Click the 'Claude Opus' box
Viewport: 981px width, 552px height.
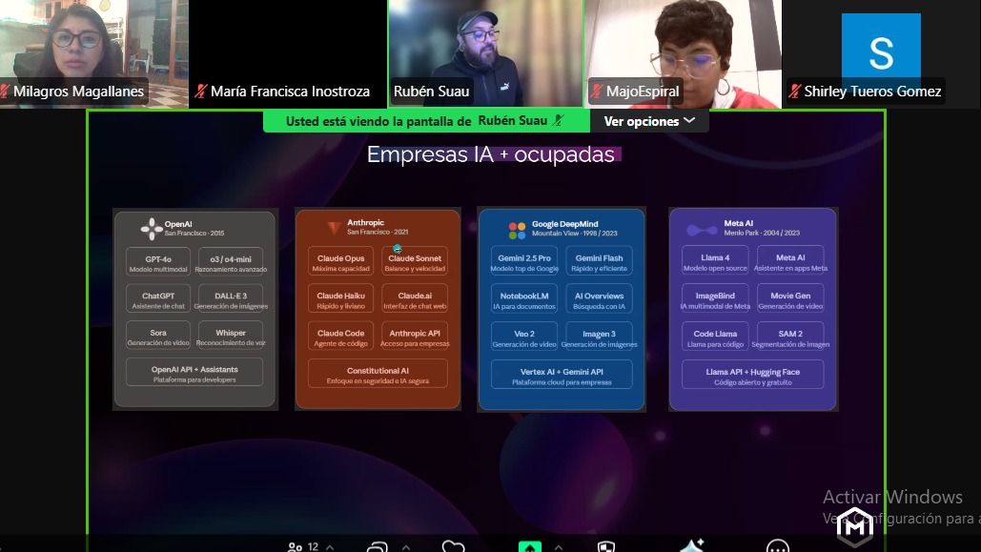[341, 262]
